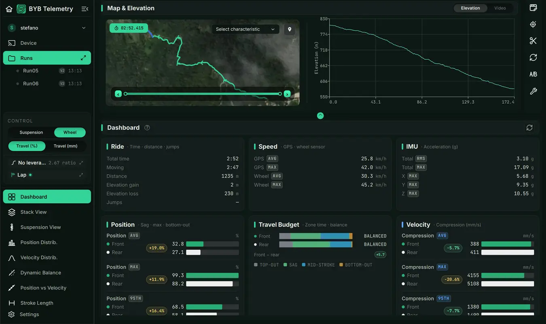Open Stroke Length page

coord(47,303)
